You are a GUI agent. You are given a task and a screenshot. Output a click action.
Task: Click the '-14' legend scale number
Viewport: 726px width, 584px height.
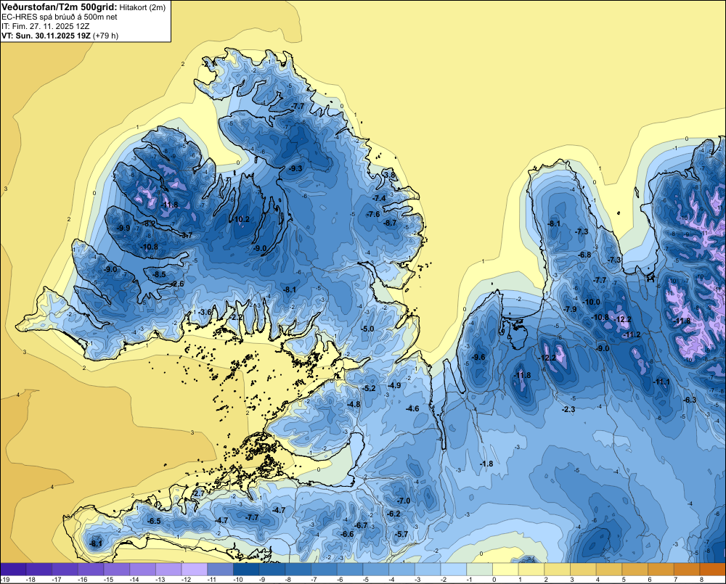tap(134, 580)
